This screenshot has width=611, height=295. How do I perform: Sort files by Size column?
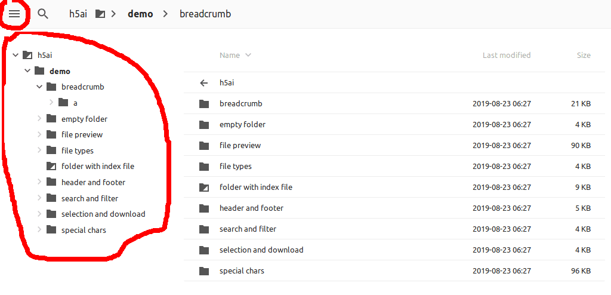[583, 56]
